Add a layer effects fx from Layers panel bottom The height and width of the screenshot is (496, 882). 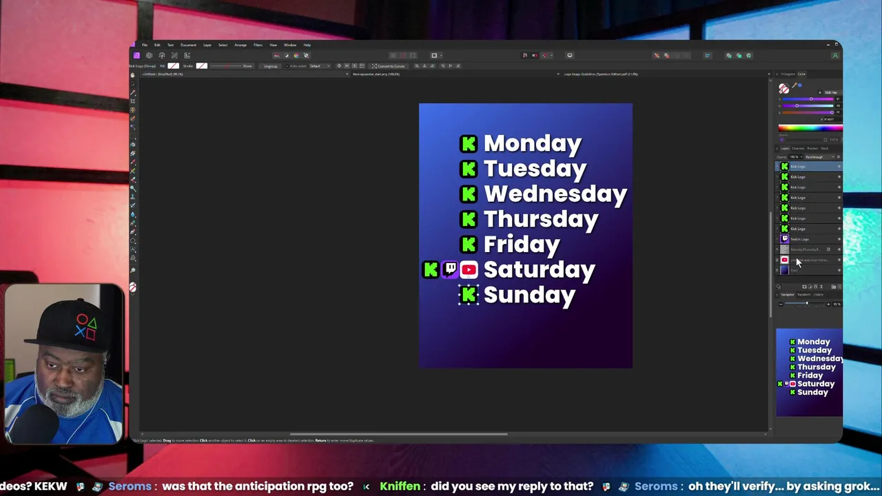pos(816,287)
